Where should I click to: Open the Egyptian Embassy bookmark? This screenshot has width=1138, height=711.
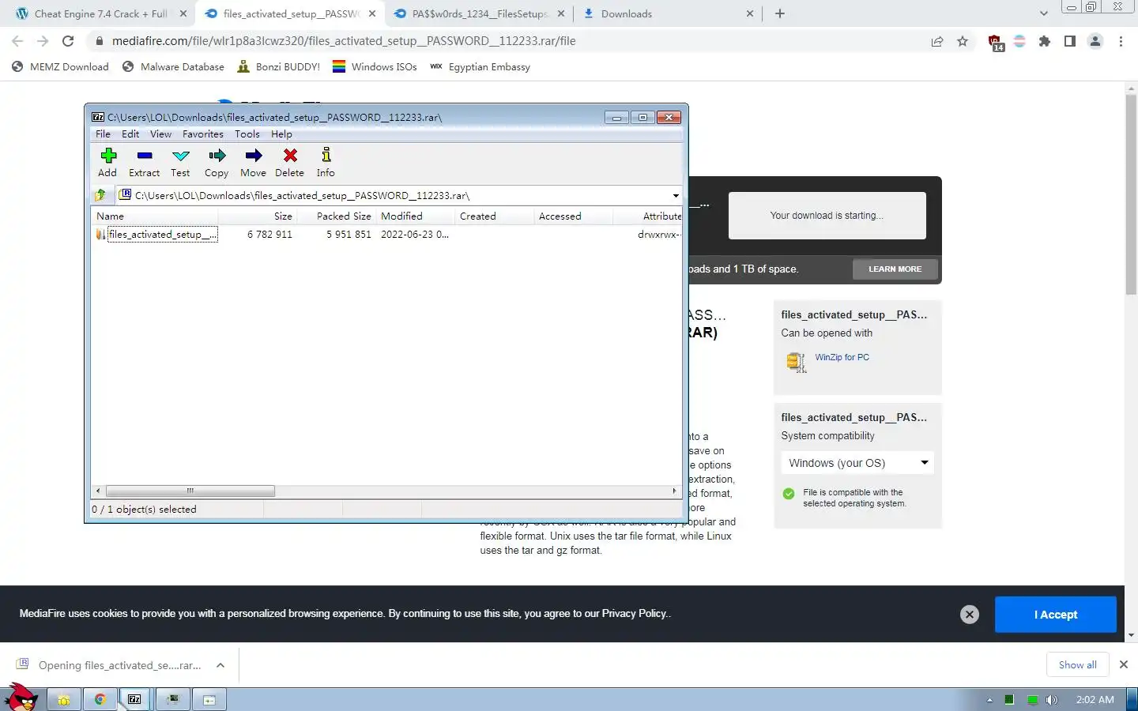[x=480, y=67]
